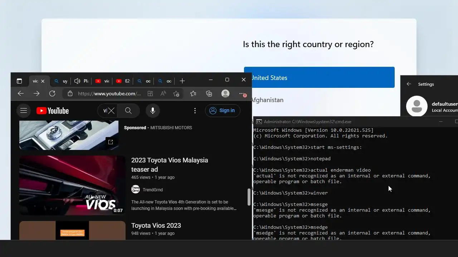
Task: View site info lock icon
Action: pos(70,94)
